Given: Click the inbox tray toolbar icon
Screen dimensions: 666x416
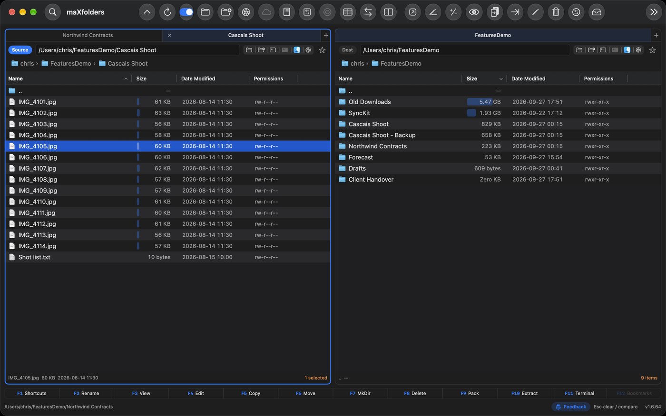Looking at the screenshot, I should click(597, 12).
